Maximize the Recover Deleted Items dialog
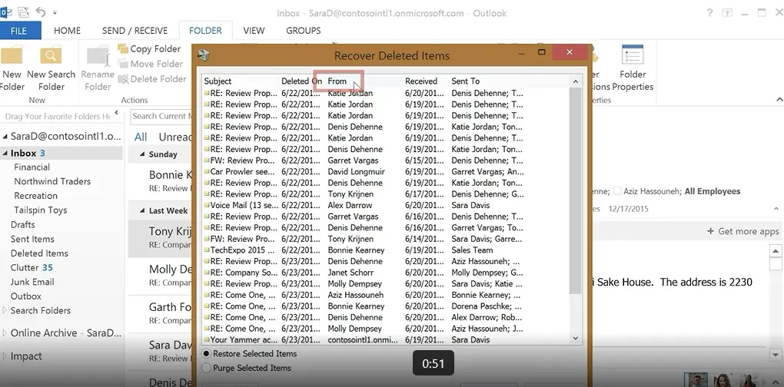Screen dimensions: 784x387 tap(542, 52)
